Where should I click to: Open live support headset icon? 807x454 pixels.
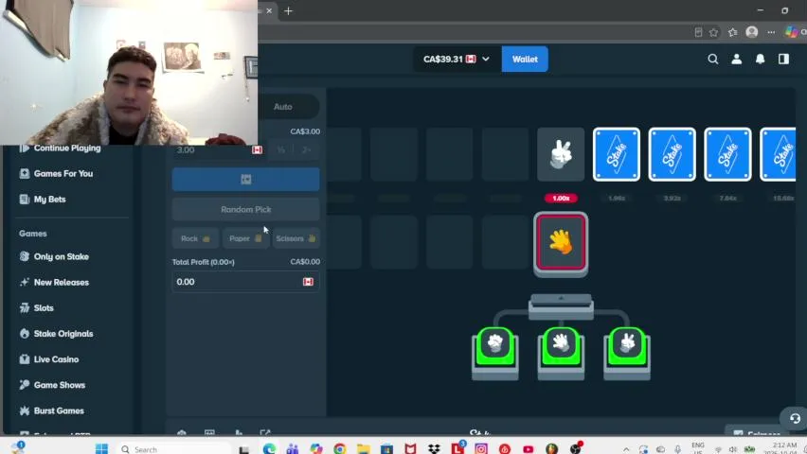795,418
